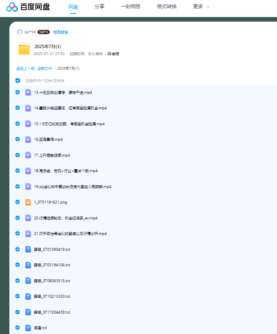This screenshot has height=334, width=277.
Task: Click video icon of 19.zzj会议 file
Action: [x=28, y=186]
